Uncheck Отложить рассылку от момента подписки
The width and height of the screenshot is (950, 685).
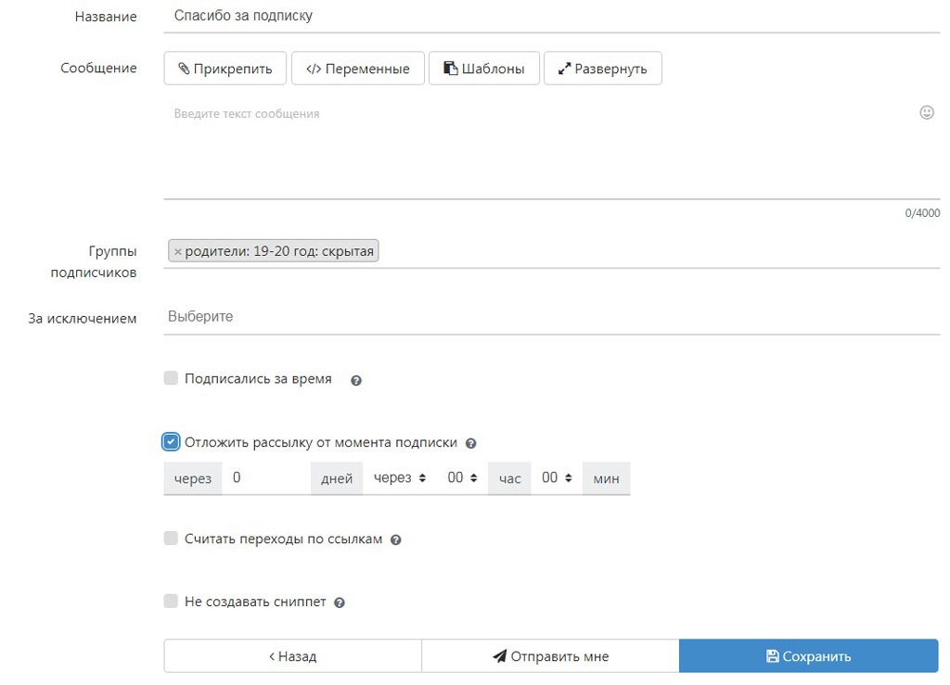(171, 442)
